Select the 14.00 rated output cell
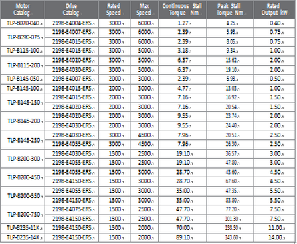This screenshot has width=297, height=244. [274, 237]
